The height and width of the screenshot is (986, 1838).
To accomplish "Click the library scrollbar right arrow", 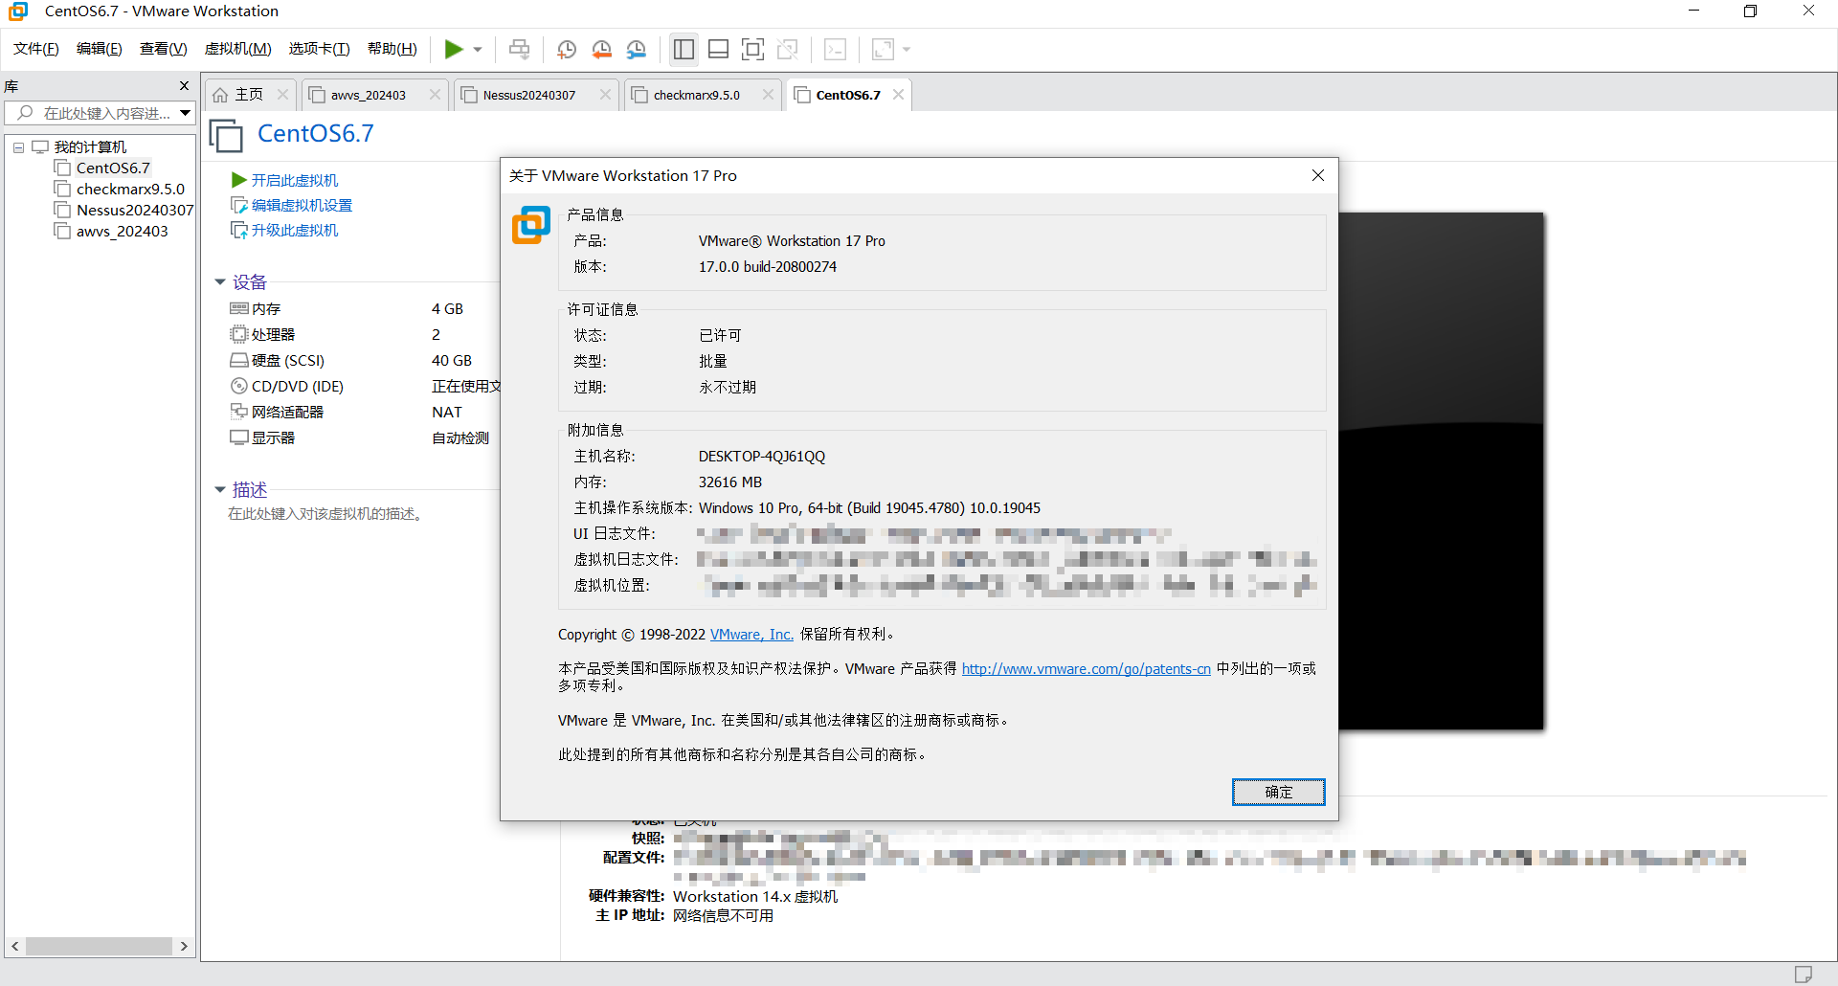I will point(184,946).
